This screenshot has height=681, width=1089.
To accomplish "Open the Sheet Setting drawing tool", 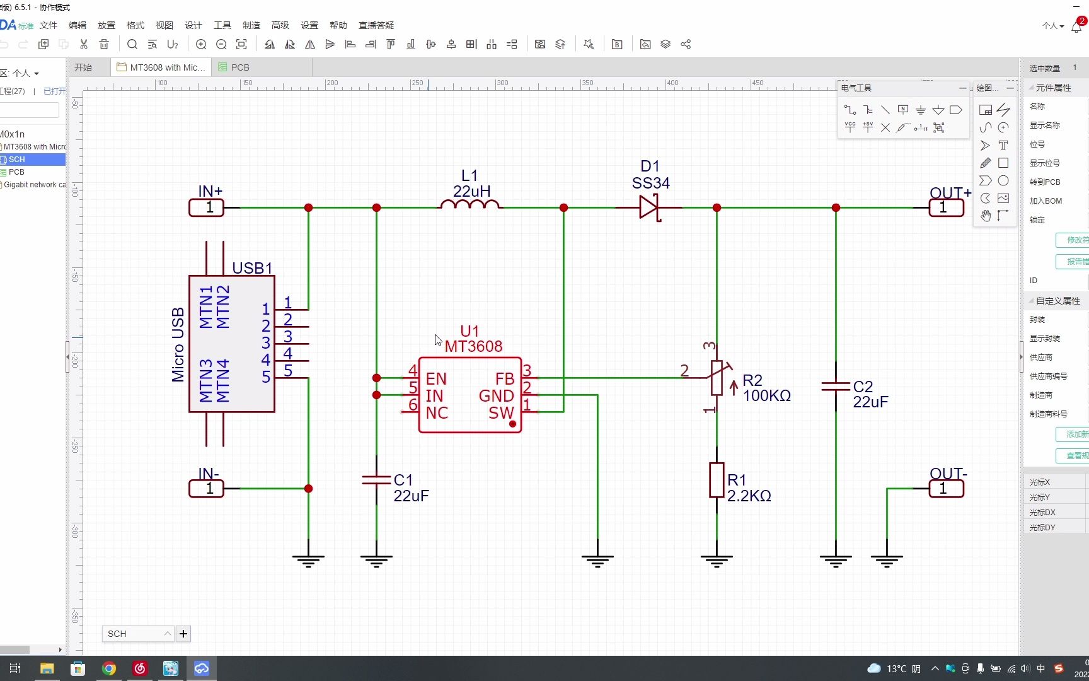I will tap(986, 110).
